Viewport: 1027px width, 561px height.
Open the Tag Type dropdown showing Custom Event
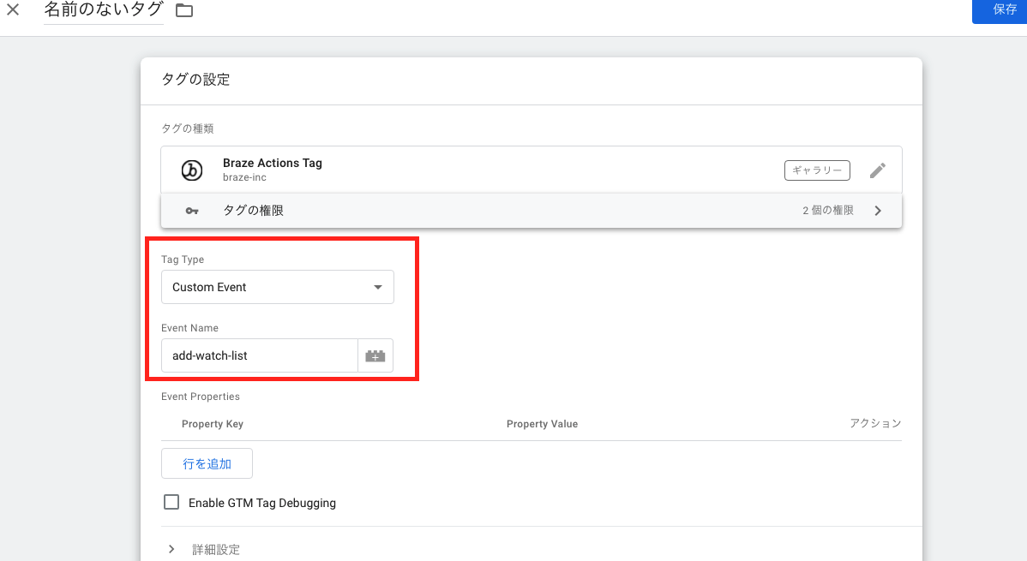tap(277, 286)
